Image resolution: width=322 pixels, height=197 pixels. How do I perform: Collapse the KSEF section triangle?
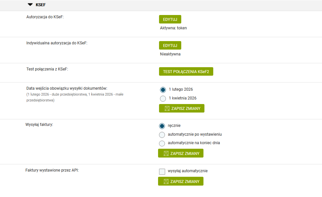pyautogui.click(x=30, y=5)
